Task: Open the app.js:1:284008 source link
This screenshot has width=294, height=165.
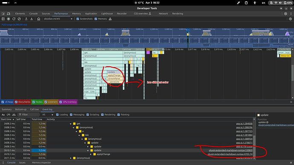Action: point(244,124)
